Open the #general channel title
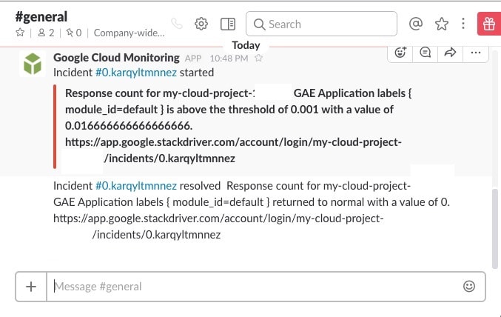Viewport: 501px width, 317px height. (41, 16)
